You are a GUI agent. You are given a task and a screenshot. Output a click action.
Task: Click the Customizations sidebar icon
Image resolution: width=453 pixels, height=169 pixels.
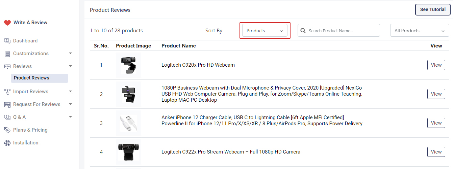tap(7, 54)
